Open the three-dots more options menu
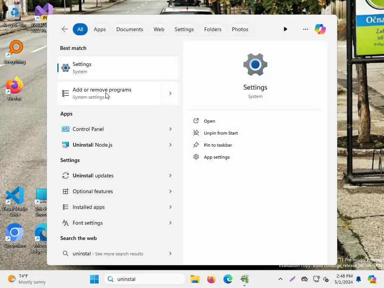 [305, 29]
